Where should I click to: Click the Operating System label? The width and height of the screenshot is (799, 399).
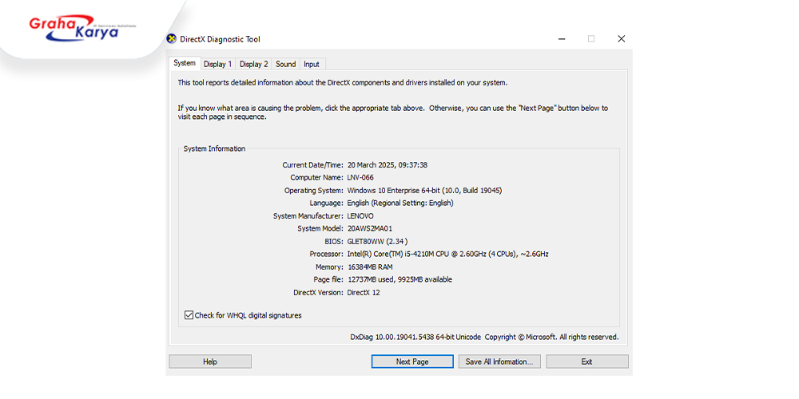pyautogui.click(x=314, y=191)
